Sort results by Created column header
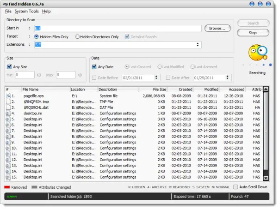 pos(180,90)
